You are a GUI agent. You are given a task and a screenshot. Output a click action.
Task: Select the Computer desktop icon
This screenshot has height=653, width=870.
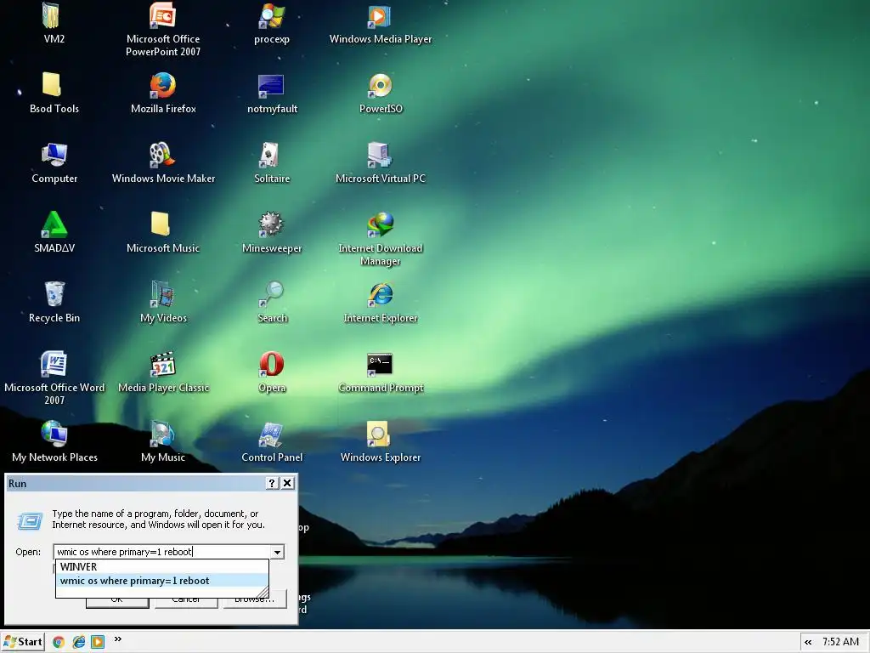coord(54,155)
